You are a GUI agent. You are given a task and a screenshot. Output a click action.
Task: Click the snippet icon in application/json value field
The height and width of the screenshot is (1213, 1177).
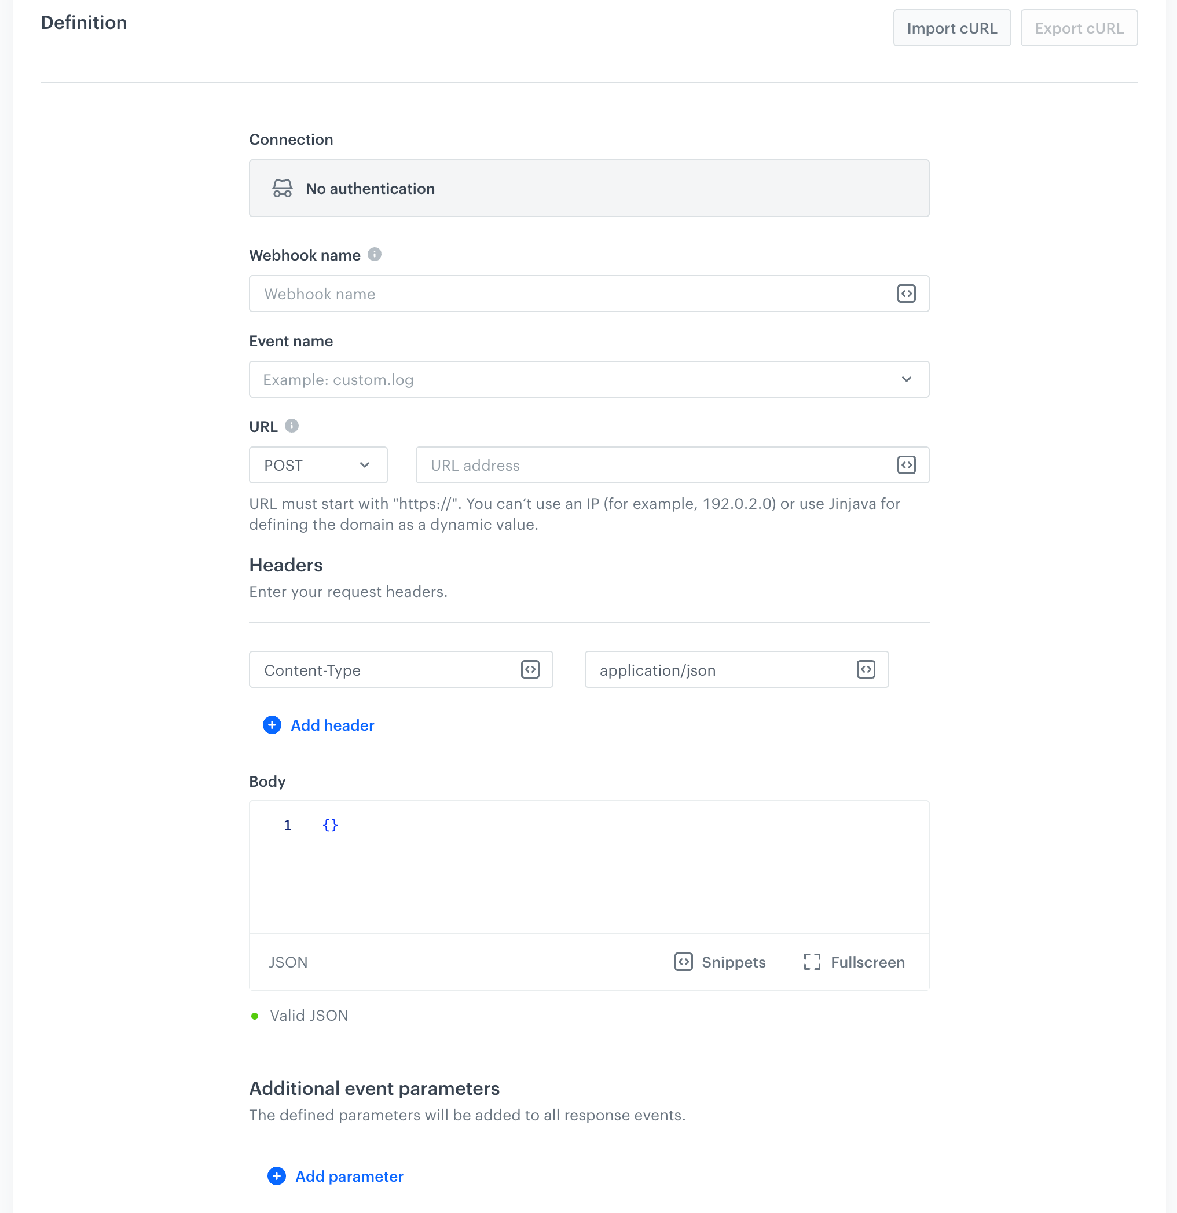tap(866, 670)
